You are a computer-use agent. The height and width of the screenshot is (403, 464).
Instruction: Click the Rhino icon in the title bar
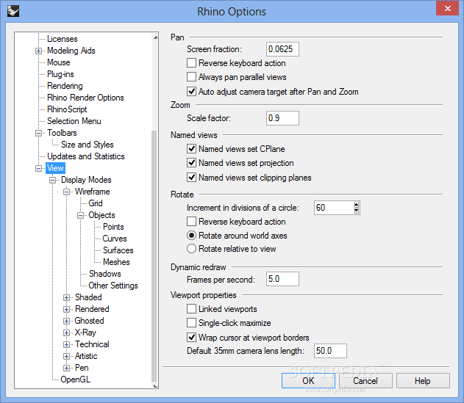(x=13, y=11)
